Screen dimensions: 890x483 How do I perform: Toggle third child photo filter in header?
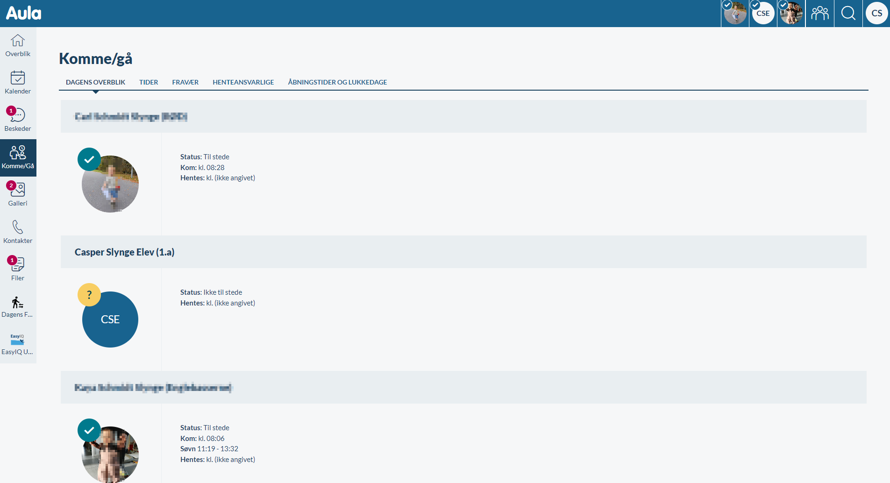coord(791,14)
